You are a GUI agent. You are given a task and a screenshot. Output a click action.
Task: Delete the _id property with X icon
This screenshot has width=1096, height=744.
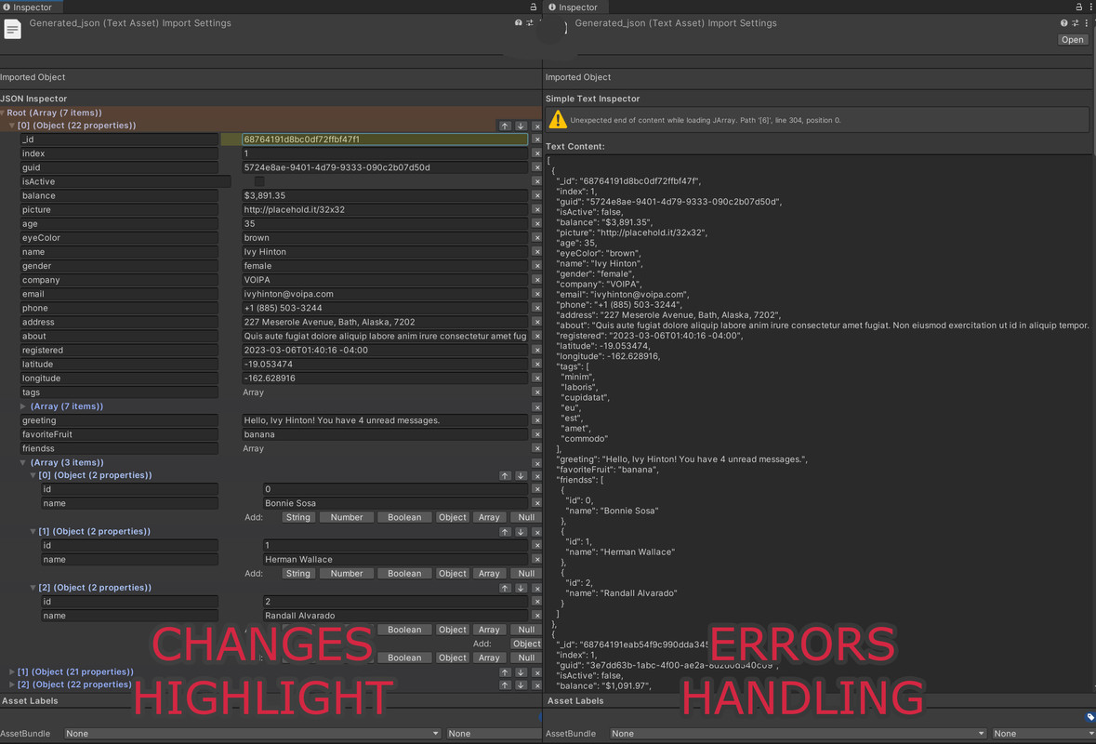tap(536, 139)
